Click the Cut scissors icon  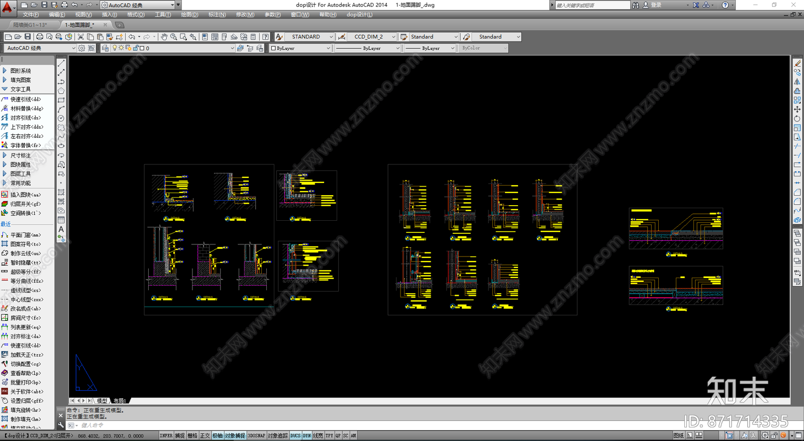pos(80,37)
